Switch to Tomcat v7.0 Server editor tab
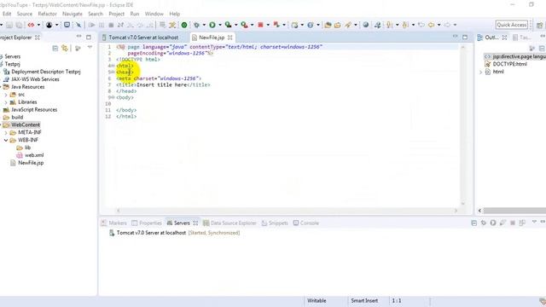This screenshot has width=546, height=307. click(143, 38)
